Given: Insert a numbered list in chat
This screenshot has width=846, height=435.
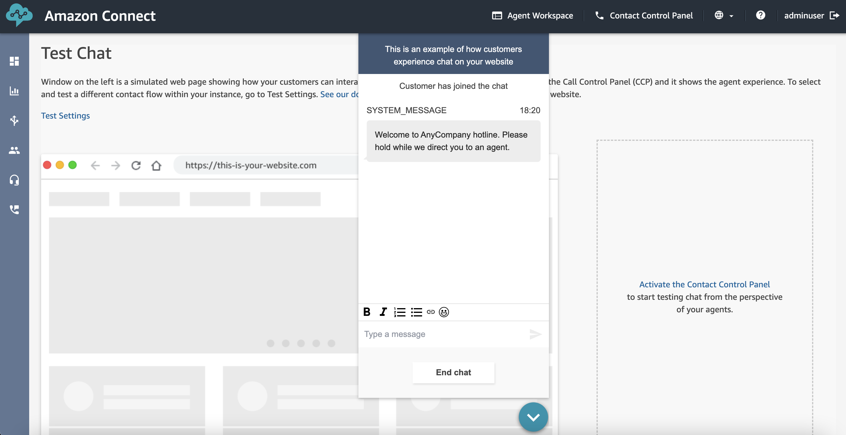Looking at the screenshot, I should 400,312.
